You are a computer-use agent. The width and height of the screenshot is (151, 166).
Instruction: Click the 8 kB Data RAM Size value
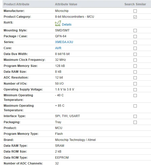pyautogui.click(x=58, y=72)
